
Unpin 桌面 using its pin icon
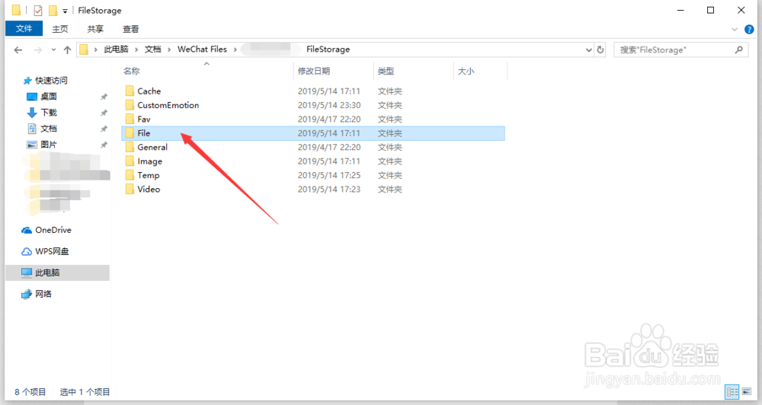104,97
